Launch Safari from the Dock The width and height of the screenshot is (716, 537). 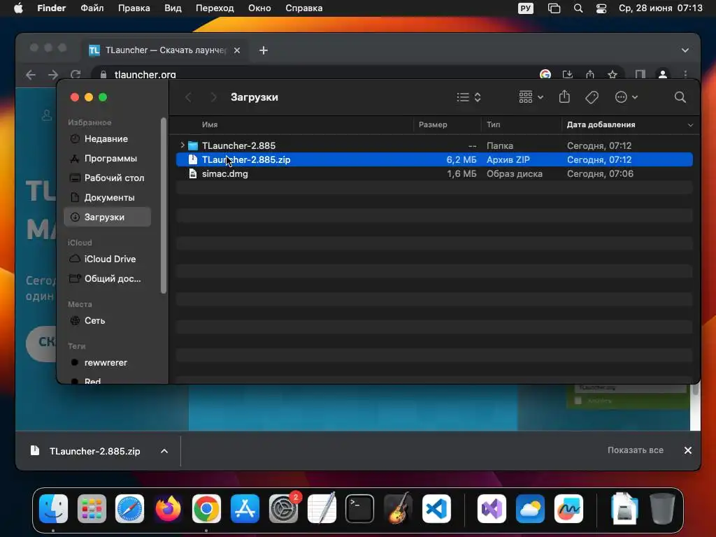click(129, 508)
